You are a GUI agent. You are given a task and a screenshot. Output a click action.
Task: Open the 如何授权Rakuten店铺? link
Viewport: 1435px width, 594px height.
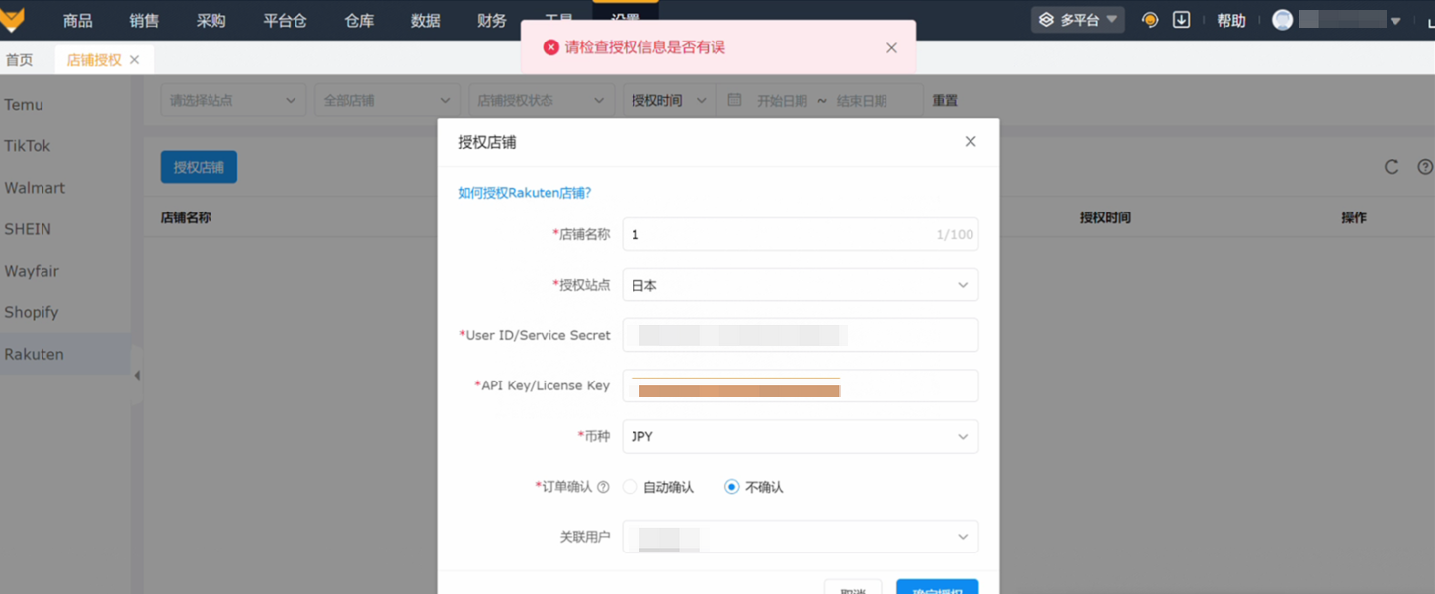coord(524,193)
